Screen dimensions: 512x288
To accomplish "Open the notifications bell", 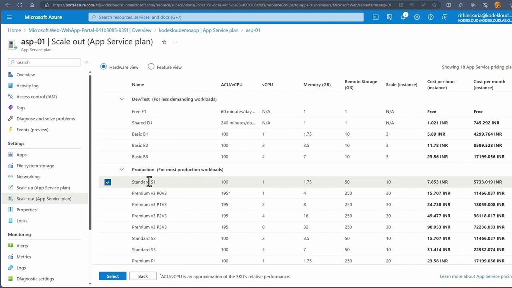I will (x=404, y=17).
